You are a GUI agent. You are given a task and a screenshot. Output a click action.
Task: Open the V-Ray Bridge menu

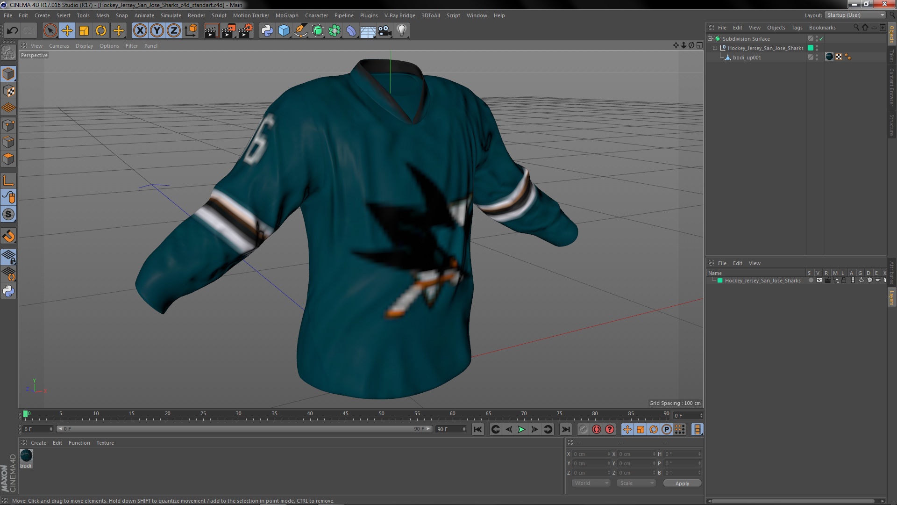click(399, 15)
